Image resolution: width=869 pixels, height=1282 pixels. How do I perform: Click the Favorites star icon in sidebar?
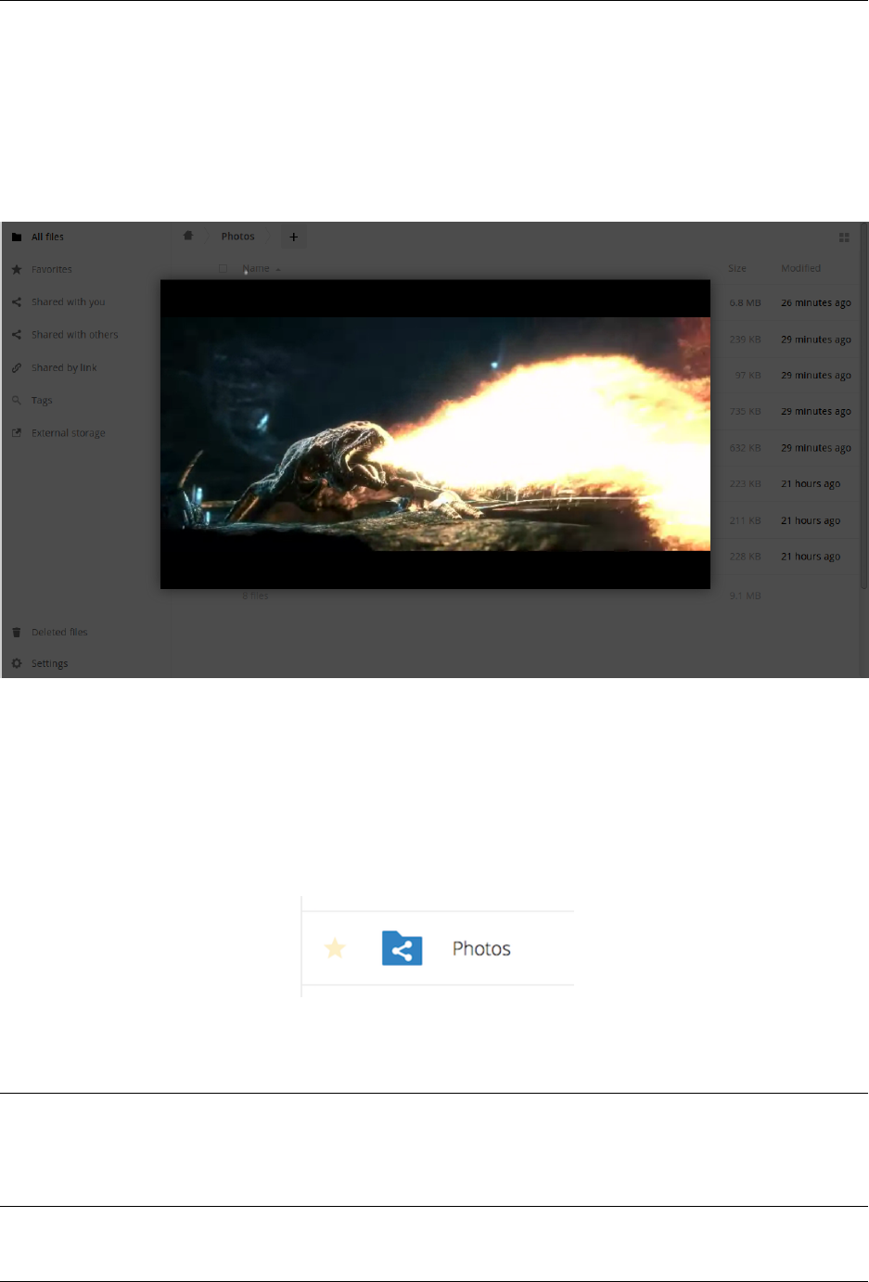point(17,269)
